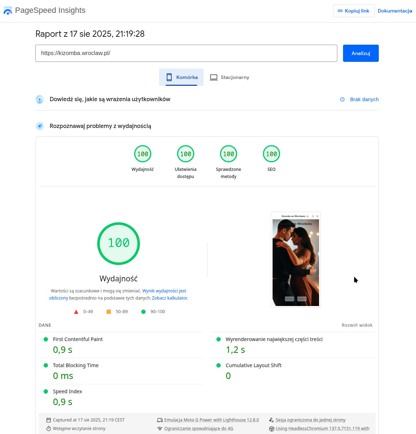Click the info icon next to Brak danych
Viewport: 416px width, 434px height.
pyautogui.click(x=342, y=99)
